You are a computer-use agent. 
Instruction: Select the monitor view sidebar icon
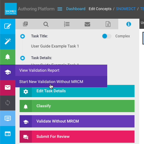point(8,118)
